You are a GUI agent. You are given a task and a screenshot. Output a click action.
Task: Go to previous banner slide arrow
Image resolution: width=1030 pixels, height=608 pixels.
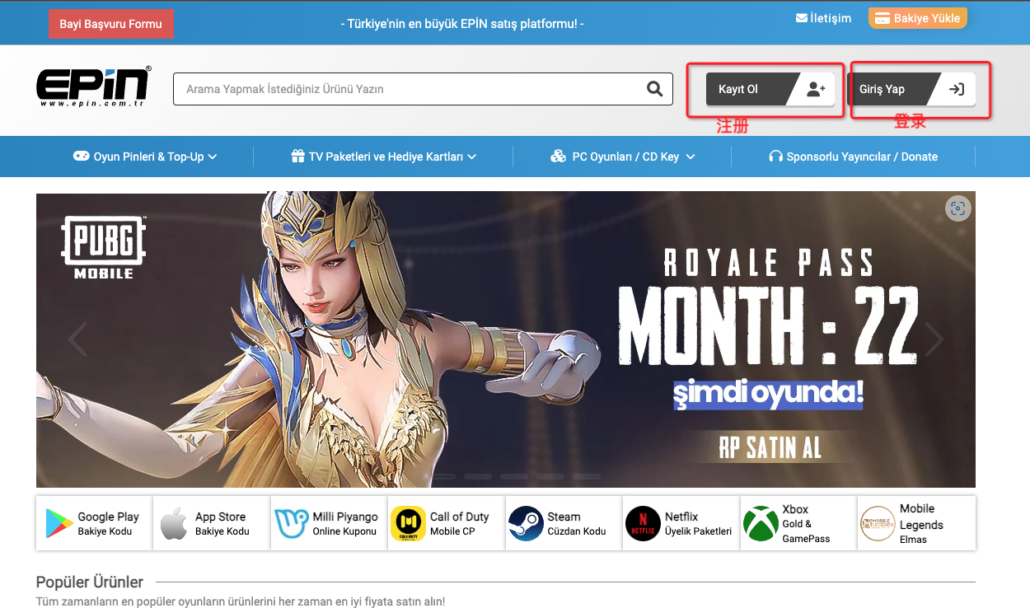77,339
